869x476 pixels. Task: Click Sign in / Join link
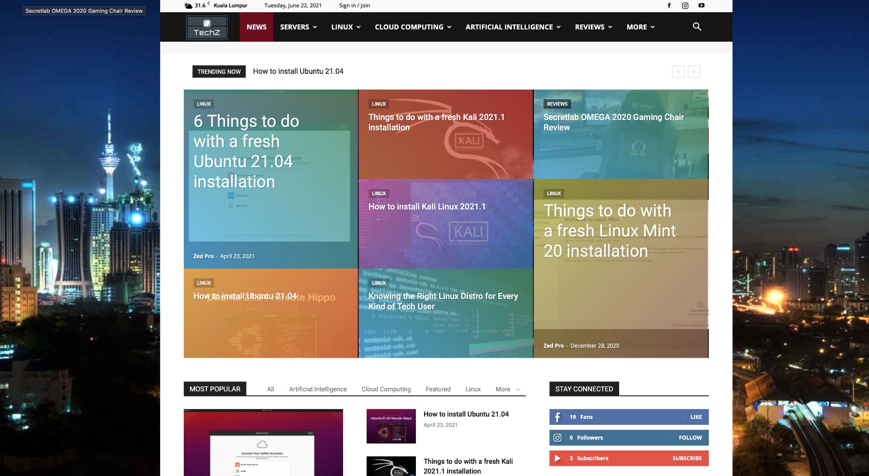pos(354,5)
